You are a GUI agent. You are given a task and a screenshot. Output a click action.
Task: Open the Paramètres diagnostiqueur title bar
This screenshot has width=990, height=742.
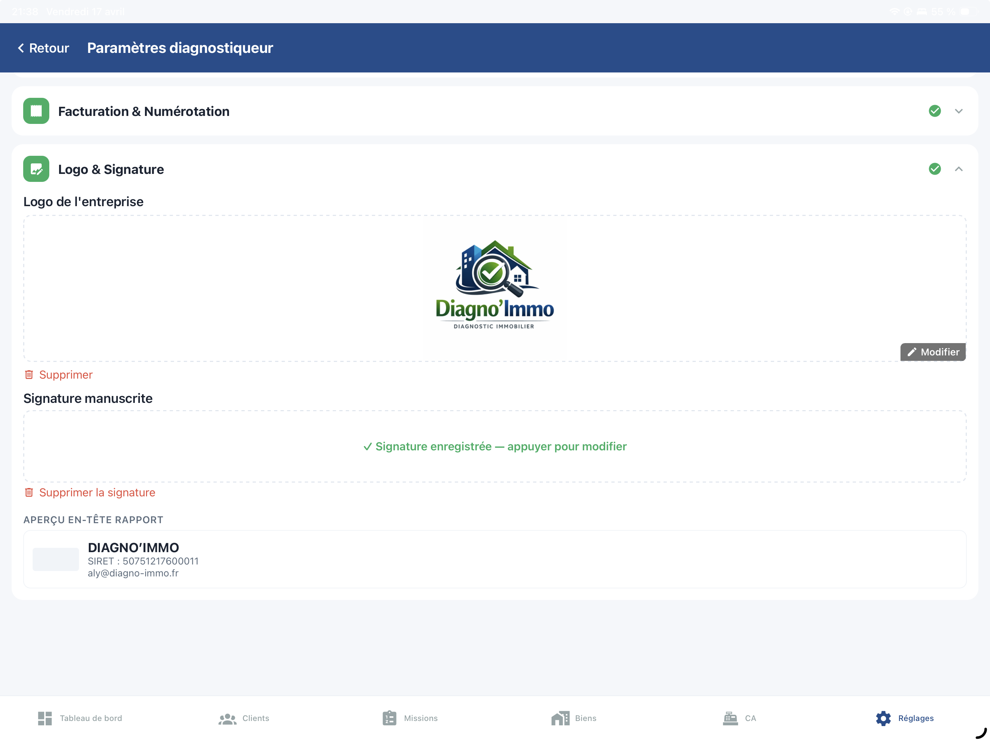[x=179, y=48]
